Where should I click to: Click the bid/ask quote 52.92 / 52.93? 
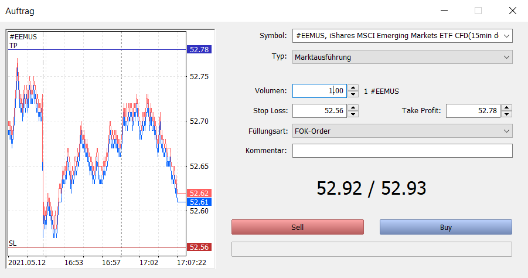click(x=372, y=188)
